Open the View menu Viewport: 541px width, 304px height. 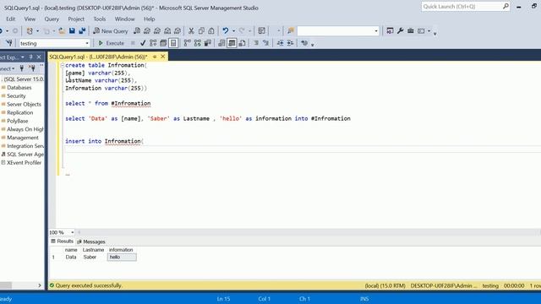pos(30,19)
